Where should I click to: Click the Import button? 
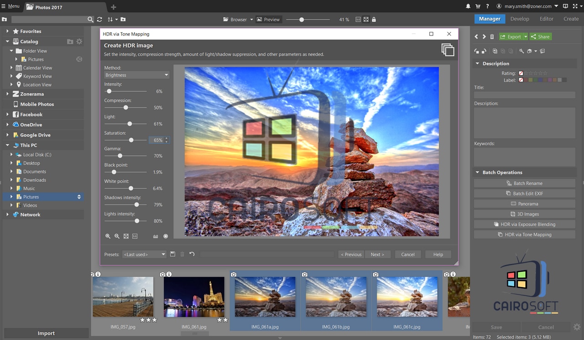click(46, 333)
